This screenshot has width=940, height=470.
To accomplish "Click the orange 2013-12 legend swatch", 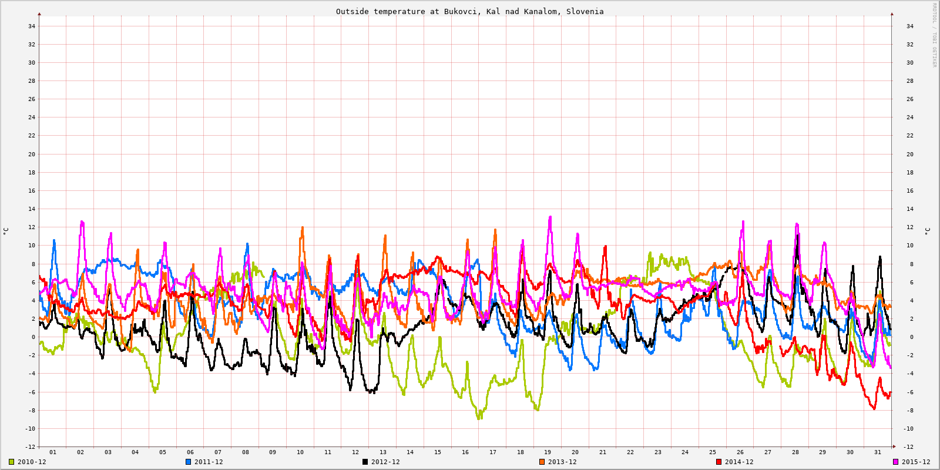I will pyautogui.click(x=542, y=462).
